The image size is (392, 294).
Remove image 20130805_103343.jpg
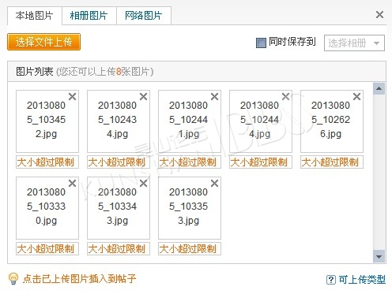coord(143,183)
